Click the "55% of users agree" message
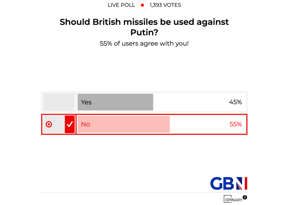284x205 pixels. tap(144, 44)
